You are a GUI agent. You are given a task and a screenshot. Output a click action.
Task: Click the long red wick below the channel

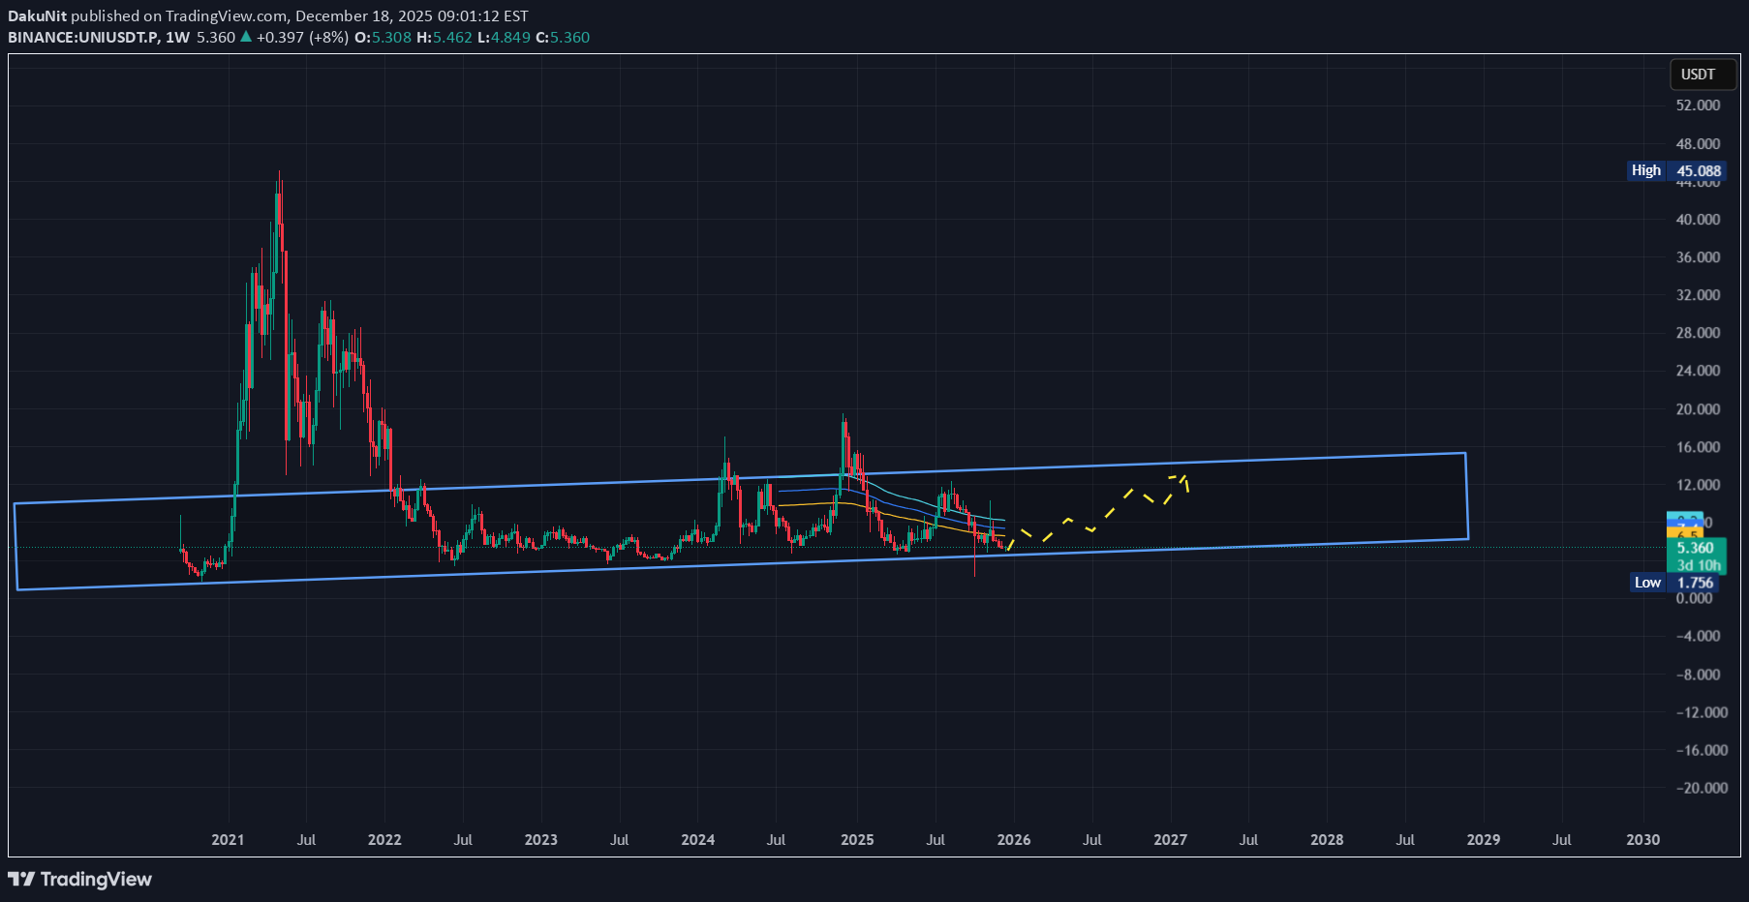point(974,567)
